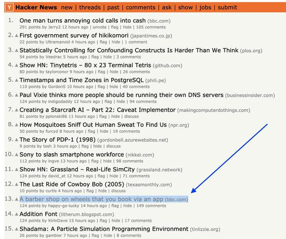Open the ask section

pos(166,8)
